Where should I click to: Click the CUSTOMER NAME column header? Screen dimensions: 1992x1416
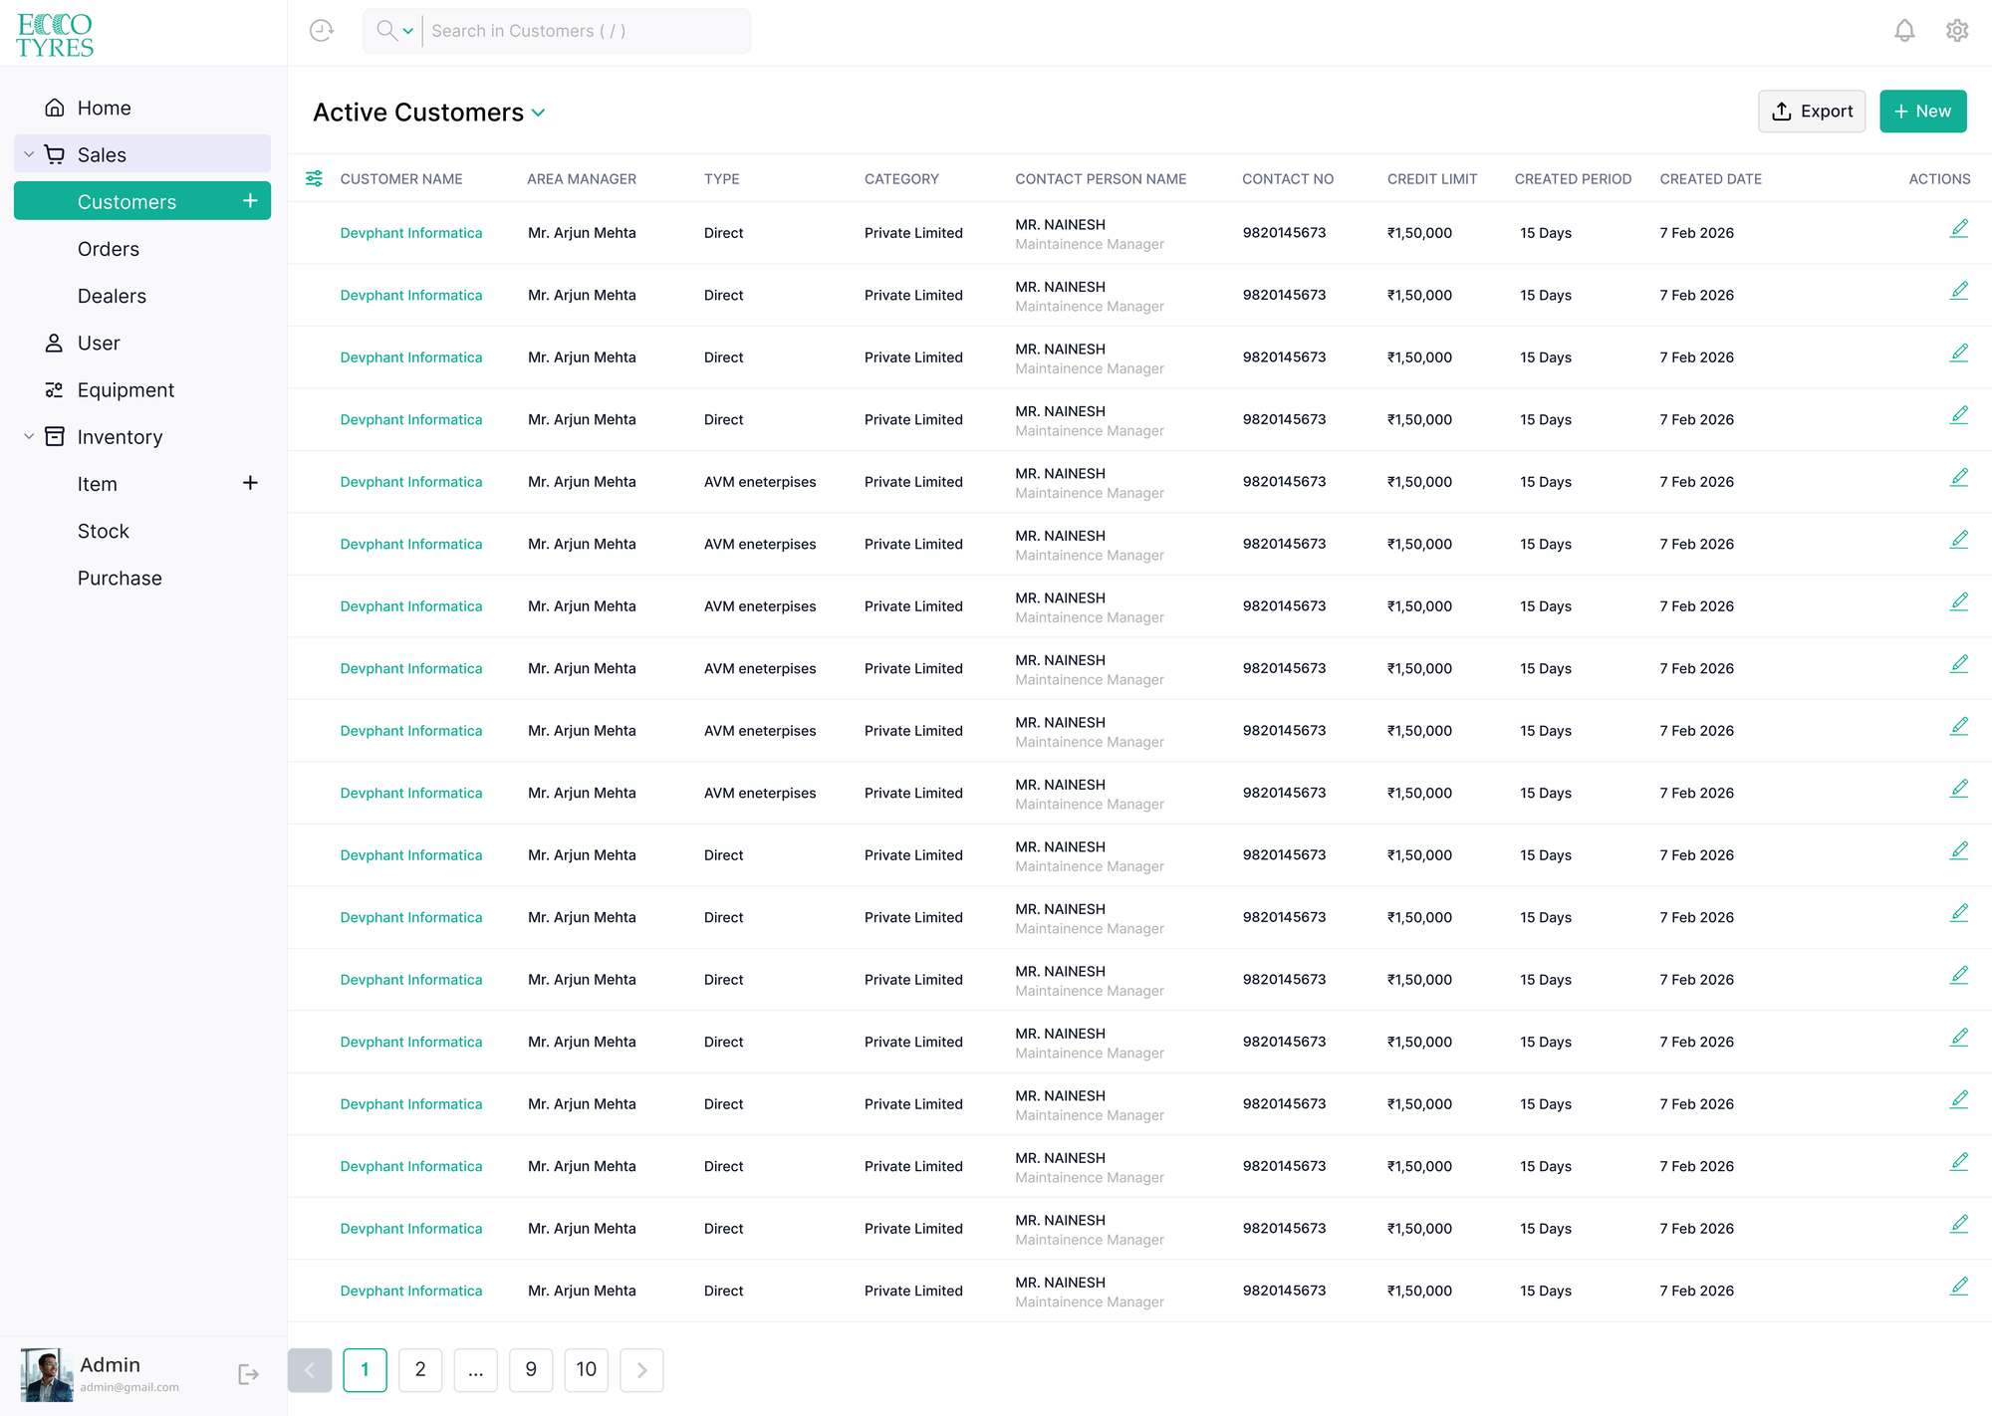(401, 179)
